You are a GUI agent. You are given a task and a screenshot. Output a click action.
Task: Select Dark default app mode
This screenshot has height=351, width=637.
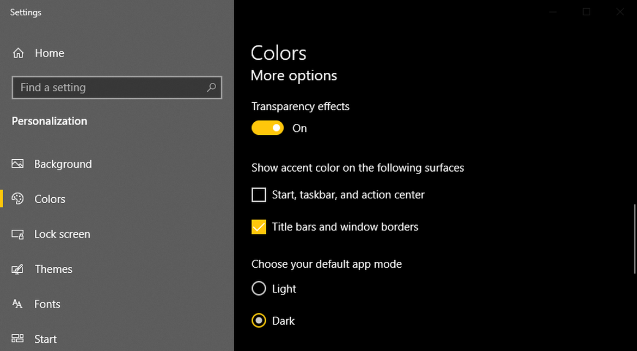click(259, 321)
